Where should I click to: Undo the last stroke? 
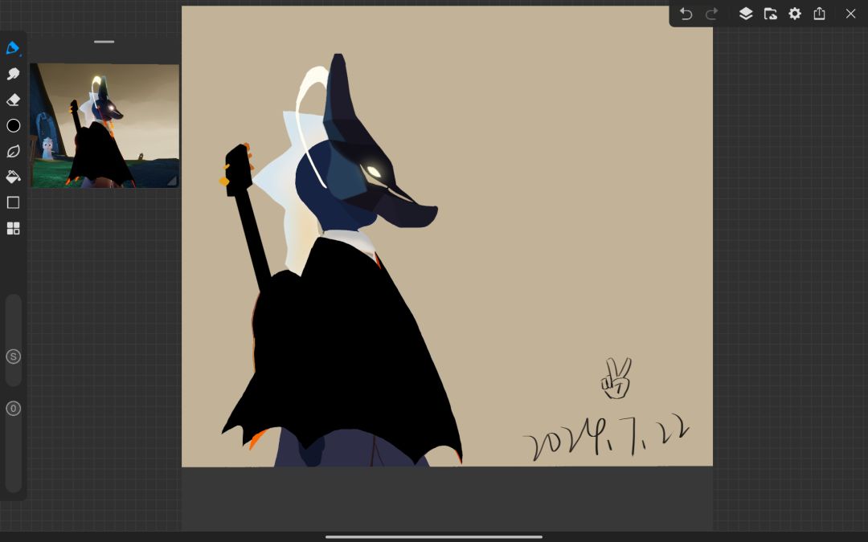click(x=686, y=14)
